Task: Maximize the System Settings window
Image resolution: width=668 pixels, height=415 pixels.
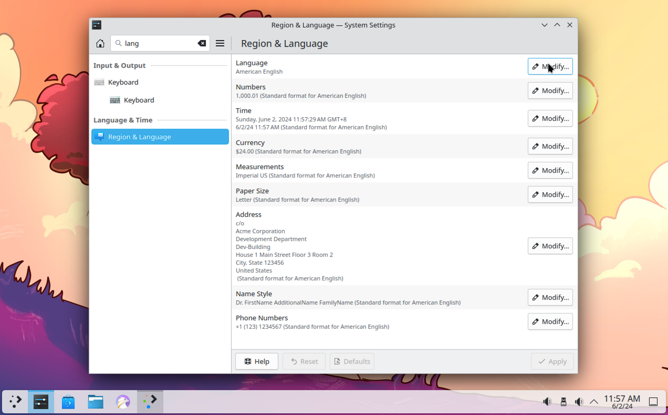Action: click(557, 25)
